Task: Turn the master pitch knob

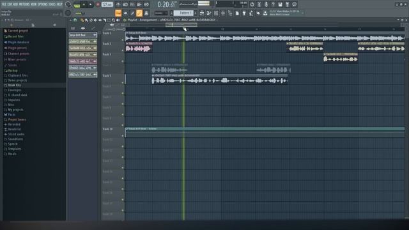Action: pos(68,13)
